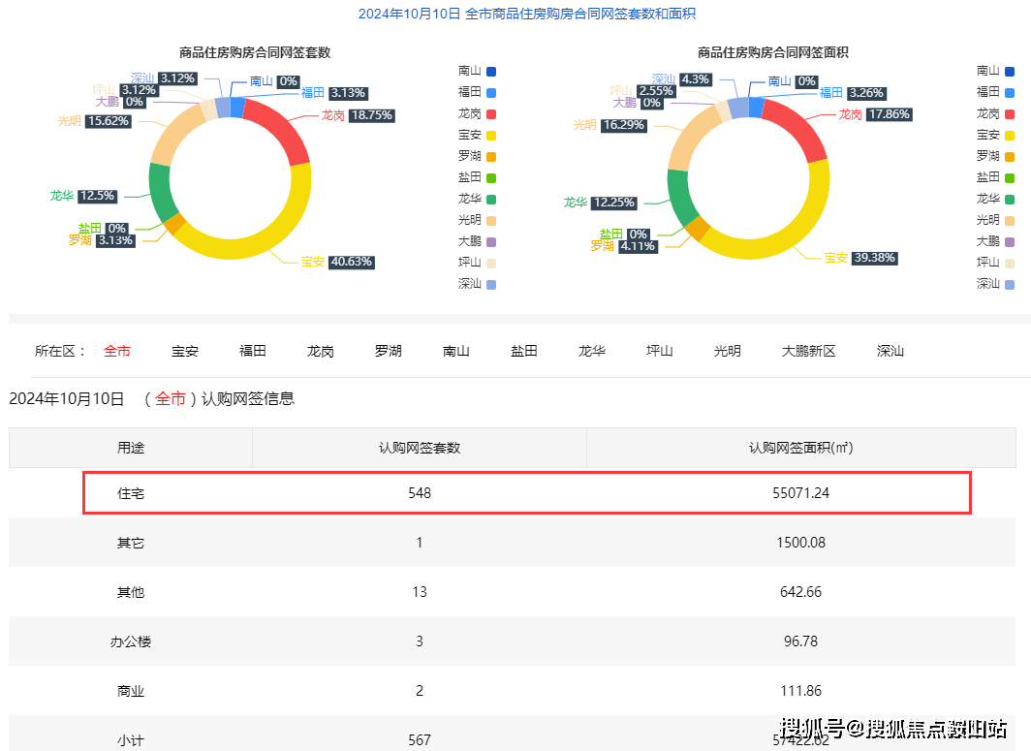1031x751 pixels.
Task: Select the 宝安 district filter tab
Action: 184,351
